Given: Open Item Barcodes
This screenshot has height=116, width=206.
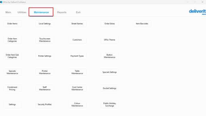Looking at the screenshot, I should [142, 24].
